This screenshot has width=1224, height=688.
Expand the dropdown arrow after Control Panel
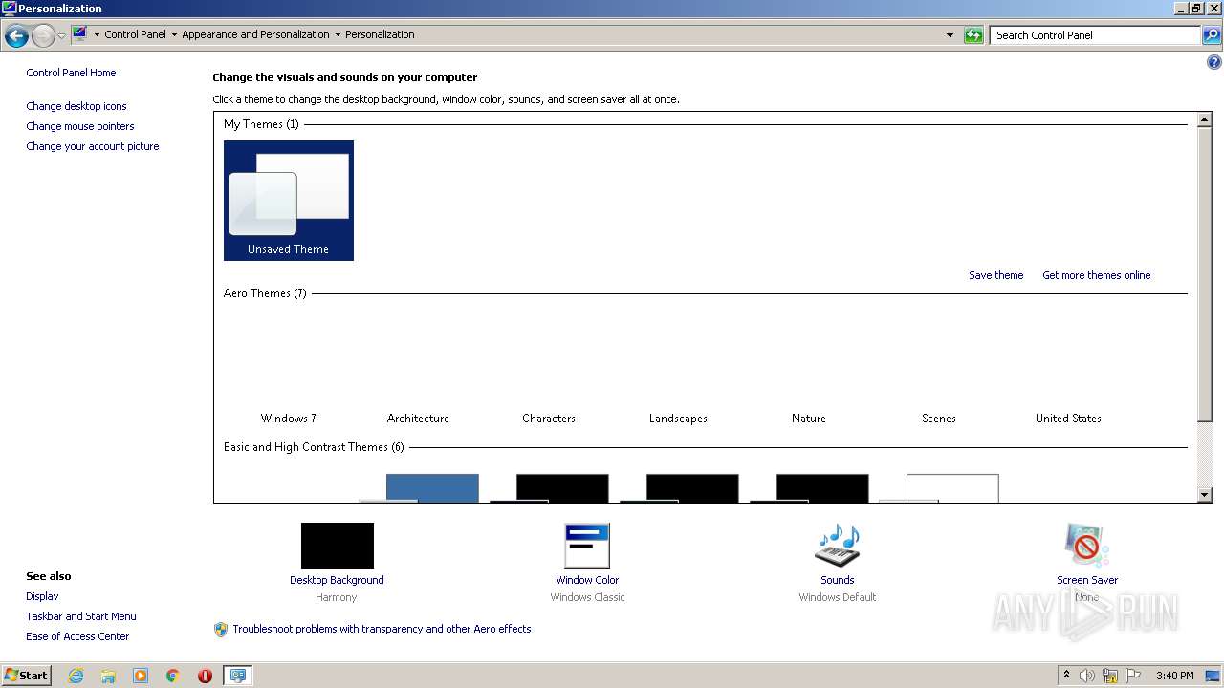(x=174, y=34)
